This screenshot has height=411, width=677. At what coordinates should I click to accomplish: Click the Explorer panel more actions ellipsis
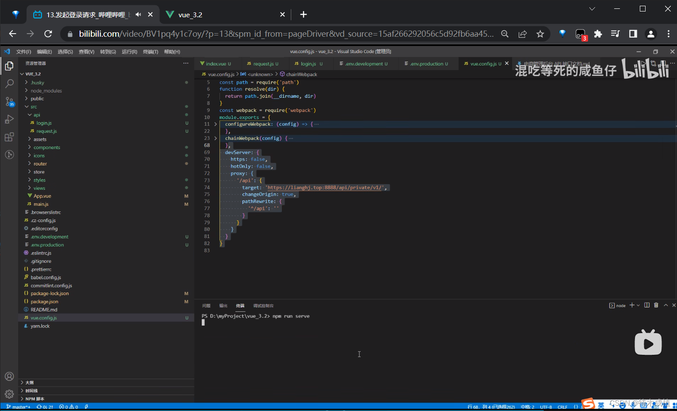click(x=186, y=63)
